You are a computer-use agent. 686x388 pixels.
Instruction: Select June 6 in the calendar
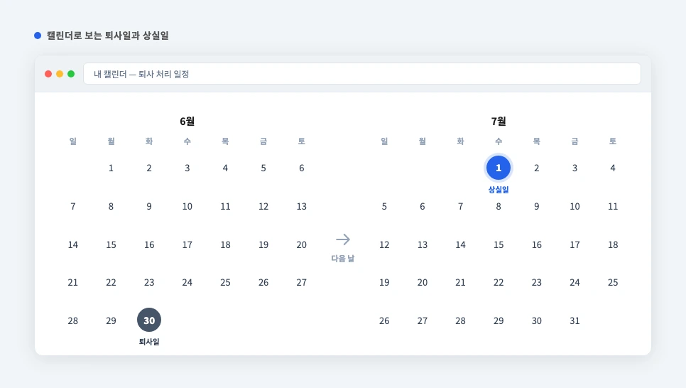click(x=301, y=168)
